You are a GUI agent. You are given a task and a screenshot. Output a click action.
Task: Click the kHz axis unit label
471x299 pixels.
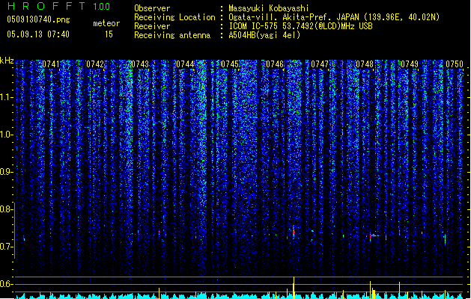tap(7, 61)
